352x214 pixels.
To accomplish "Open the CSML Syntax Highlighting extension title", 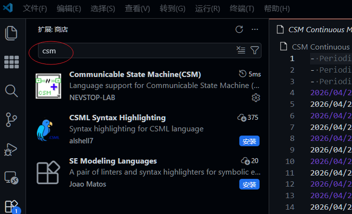I will 117,118.
